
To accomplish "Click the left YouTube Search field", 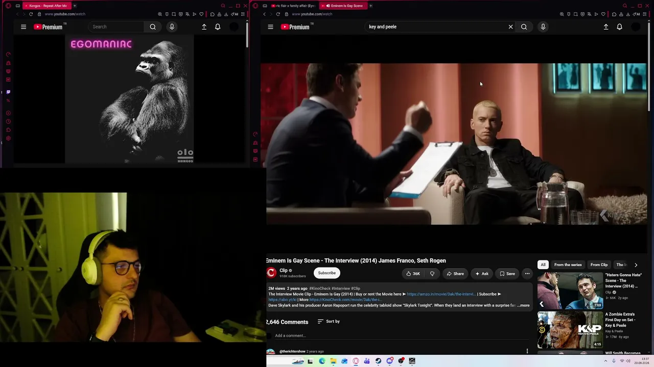I will (116, 27).
